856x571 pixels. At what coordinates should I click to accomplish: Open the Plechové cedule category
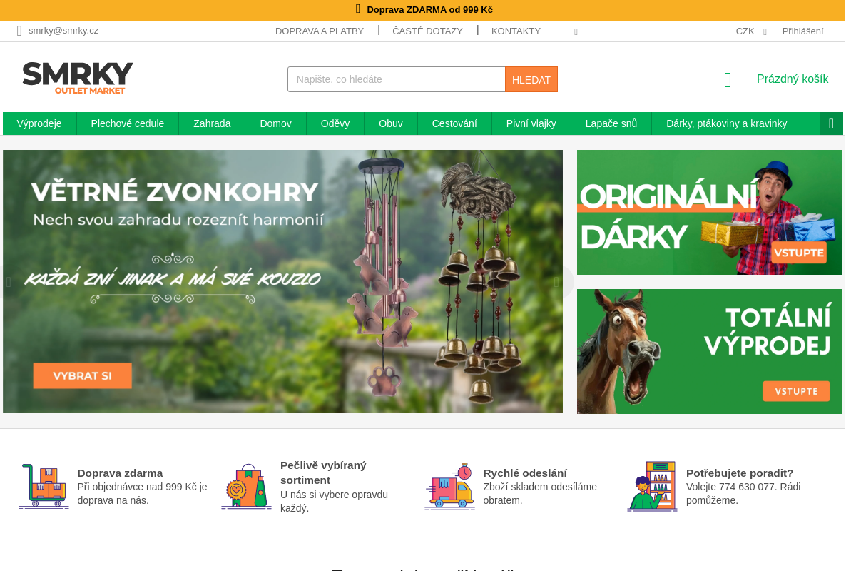point(128,123)
